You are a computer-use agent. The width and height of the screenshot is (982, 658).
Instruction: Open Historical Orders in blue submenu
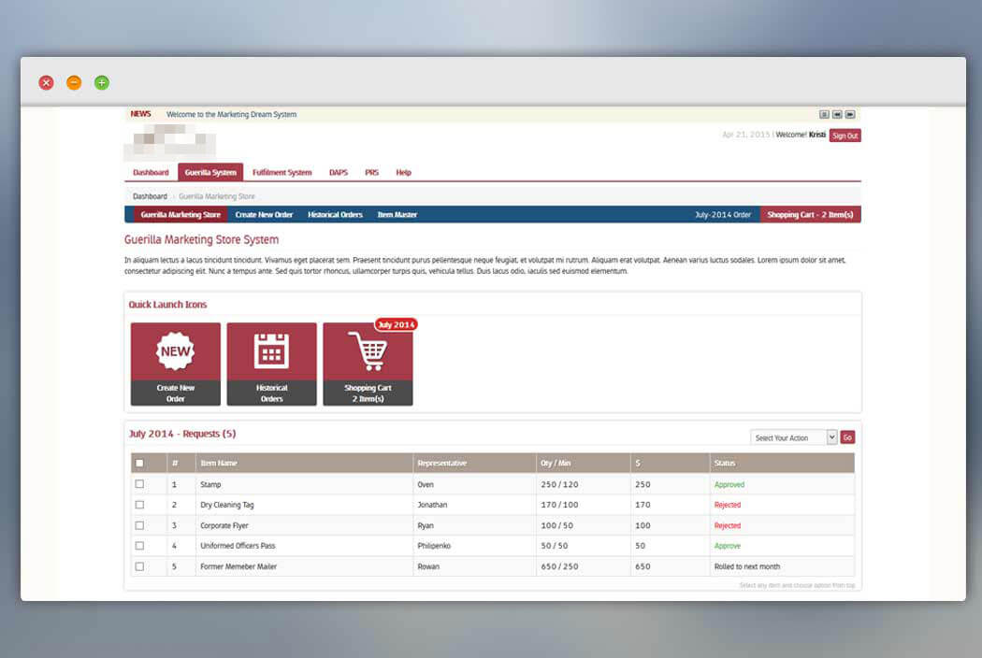[x=335, y=215]
